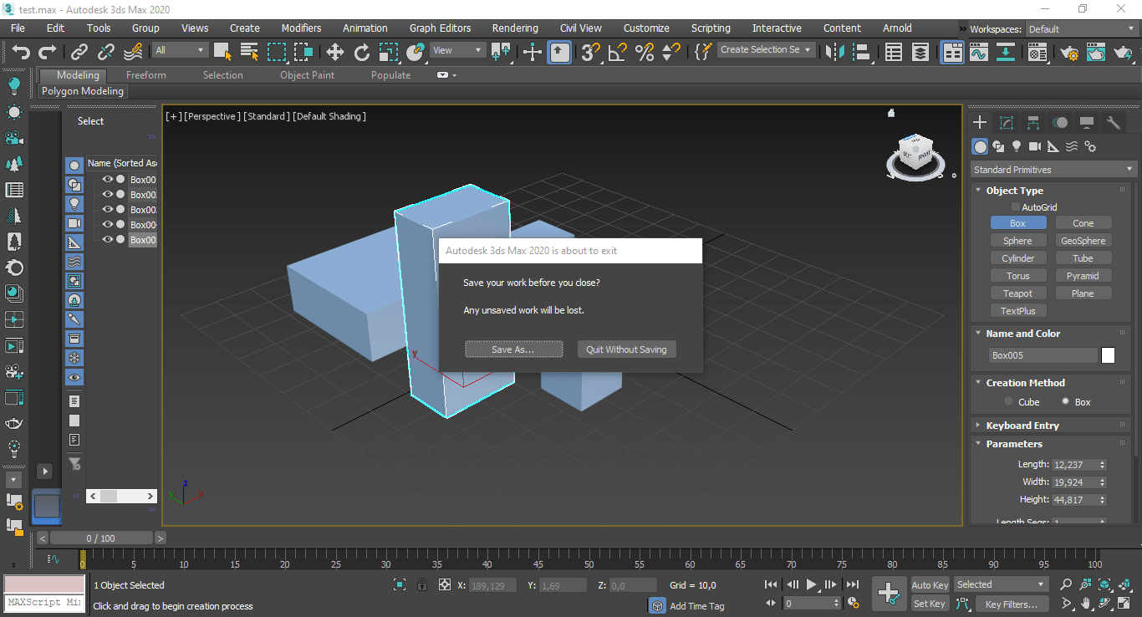The width and height of the screenshot is (1142, 617).
Task: Toggle the Angle Snap icon
Action: 618,53
